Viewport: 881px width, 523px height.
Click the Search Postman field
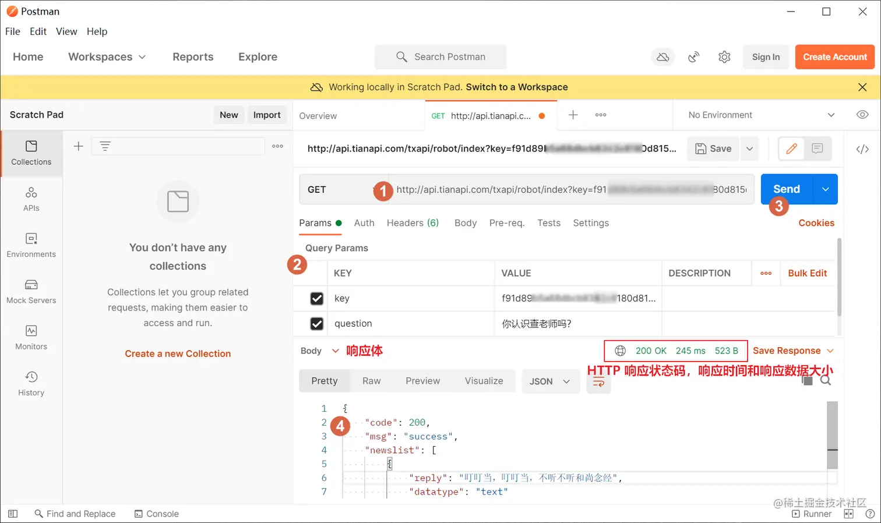[x=440, y=57]
